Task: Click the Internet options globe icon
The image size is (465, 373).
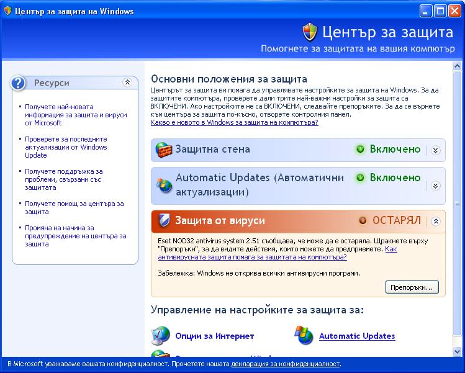Action: click(160, 336)
